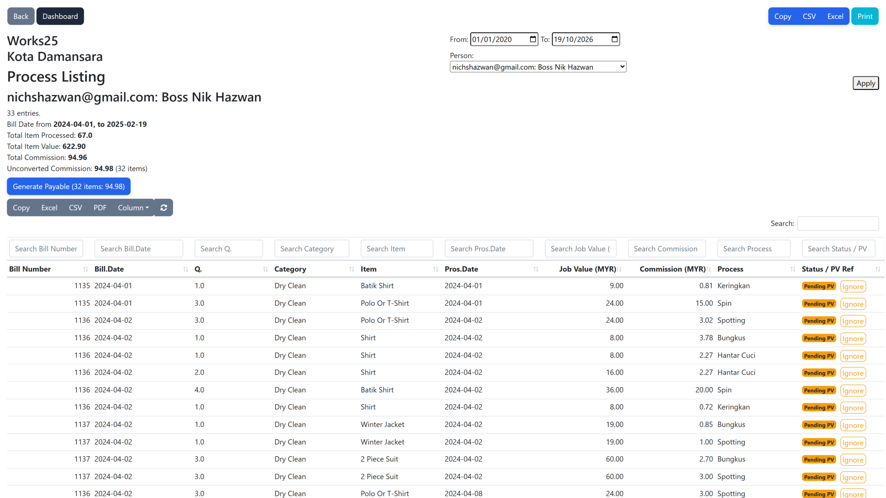Click grey Excel button above table

(x=49, y=207)
